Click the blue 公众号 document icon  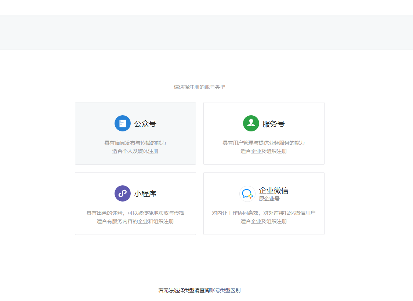pos(123,123)
